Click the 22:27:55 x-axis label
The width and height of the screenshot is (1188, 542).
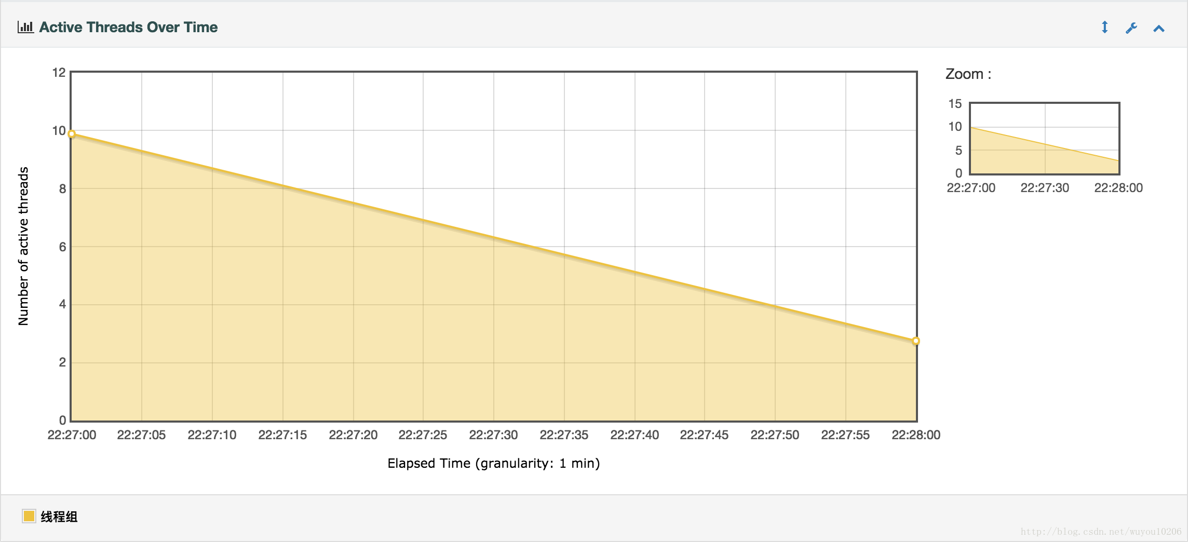pyautogui.click(x=845, y=435)
